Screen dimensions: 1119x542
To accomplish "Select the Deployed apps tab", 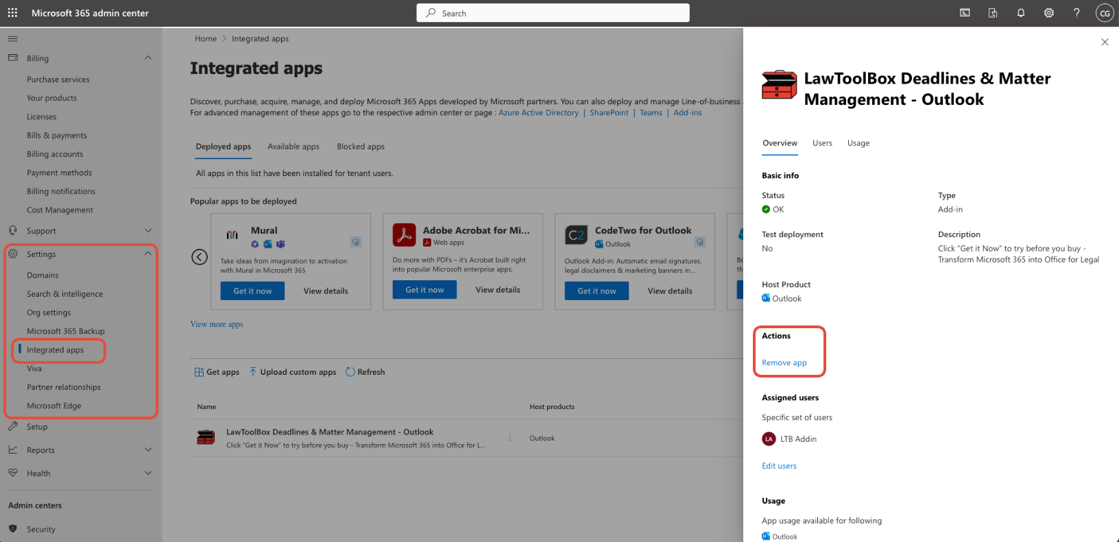I will [x=224, y=147].
